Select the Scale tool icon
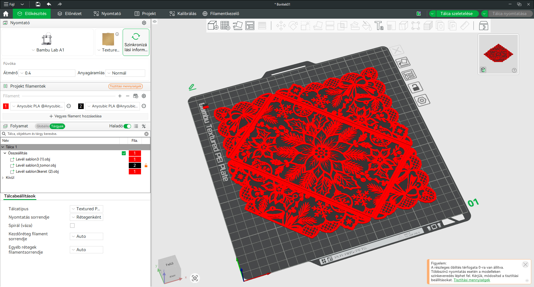534x287 pixels. pos(305,26)
